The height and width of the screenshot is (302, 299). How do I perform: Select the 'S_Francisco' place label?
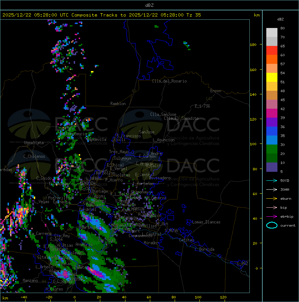pyautogui.click(x=129, y=136)
